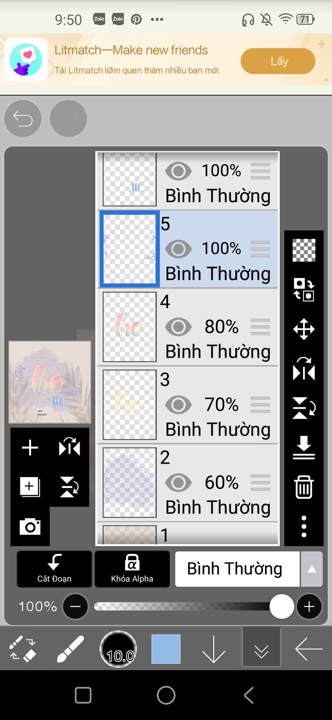Screen dimensions: 332x720
Task: Toggle visibility of layer 2 at 60%
Action: [178, 482]
